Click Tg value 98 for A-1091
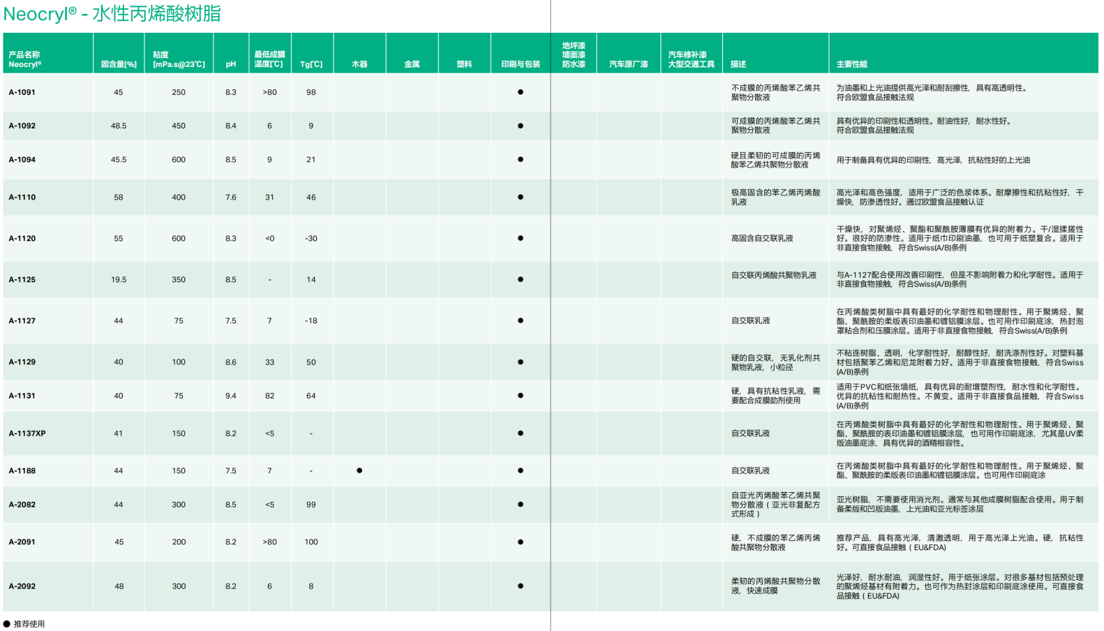The width and height of the screenshot is (1104, 631). click(311, 92)
